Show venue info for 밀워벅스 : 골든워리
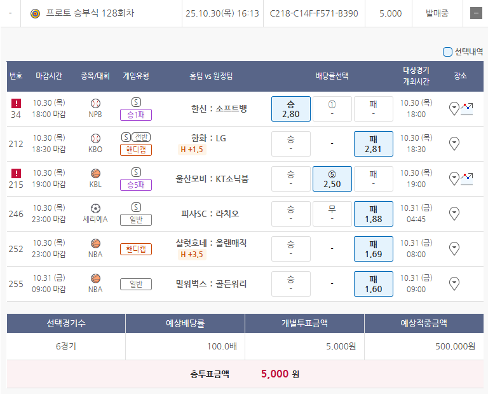This screenshot has height=394, width=488. [454, 283]
